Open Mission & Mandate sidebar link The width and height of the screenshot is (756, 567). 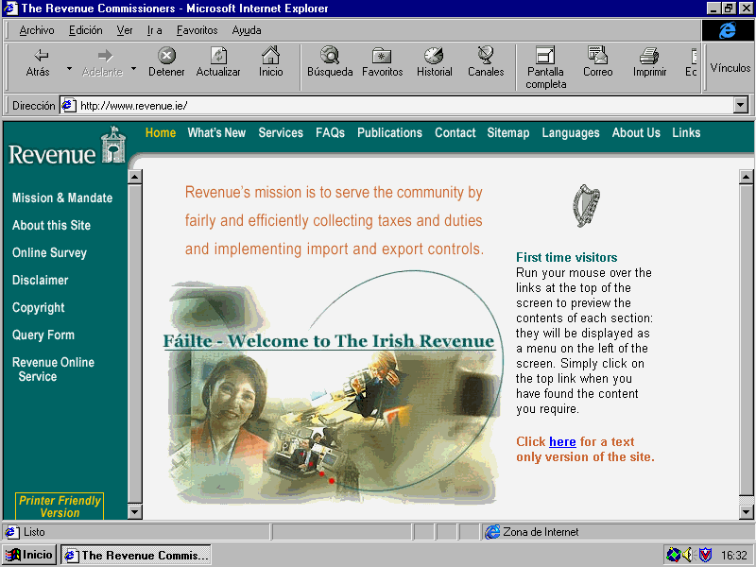pyautogui.click(x=62, y=198)
